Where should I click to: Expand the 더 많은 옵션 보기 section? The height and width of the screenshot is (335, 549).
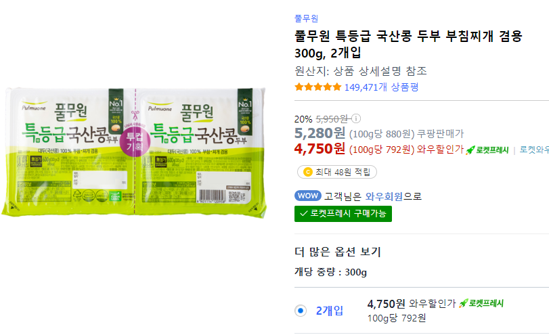[338, 251]
